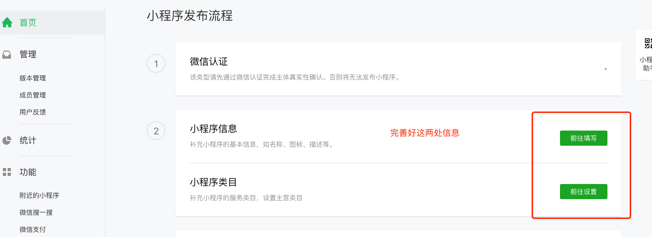Click the 功能 grid squares icon
Viewport: 652px width, 237px height.
7,172
